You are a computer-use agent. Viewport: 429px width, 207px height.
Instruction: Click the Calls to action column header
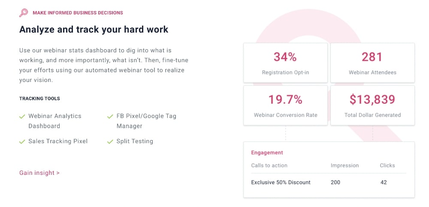point(269,165)
